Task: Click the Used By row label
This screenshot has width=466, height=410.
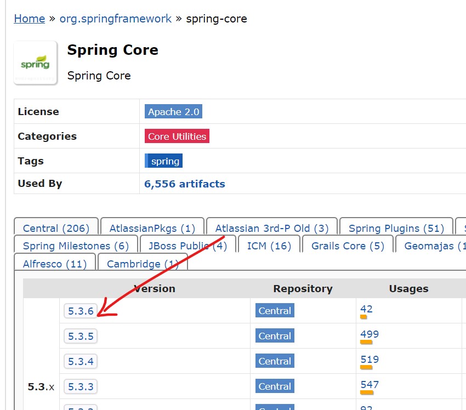Action: (40, 184)
